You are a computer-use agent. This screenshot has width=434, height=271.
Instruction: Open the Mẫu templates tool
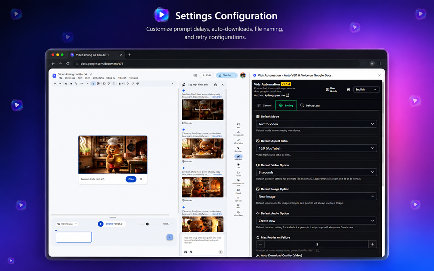coord(238,206)
